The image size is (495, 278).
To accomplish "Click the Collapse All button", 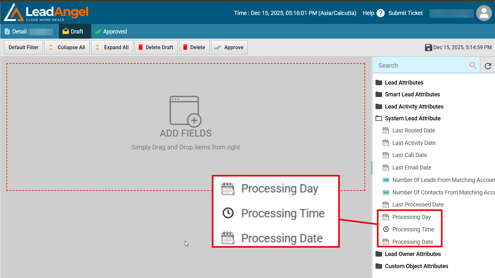I will 67,48.
